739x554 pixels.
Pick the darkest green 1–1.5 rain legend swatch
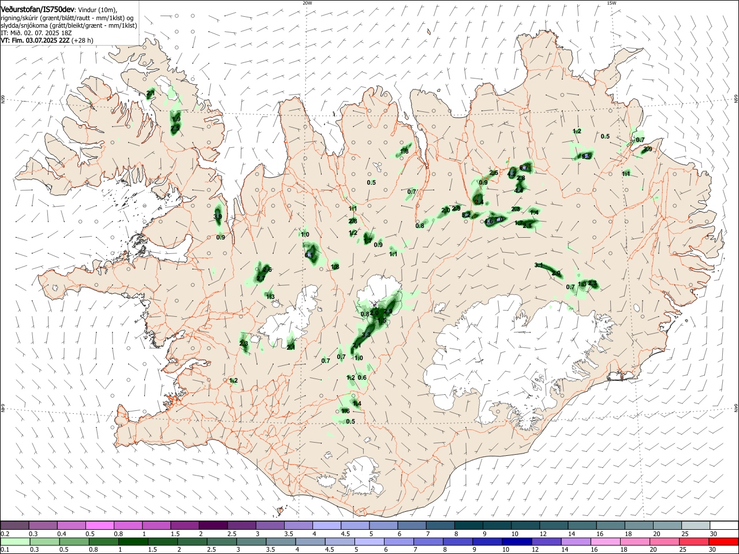[x=133, y=541]
